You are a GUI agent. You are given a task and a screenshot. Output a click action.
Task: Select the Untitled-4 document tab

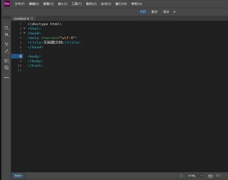point(21,18)
